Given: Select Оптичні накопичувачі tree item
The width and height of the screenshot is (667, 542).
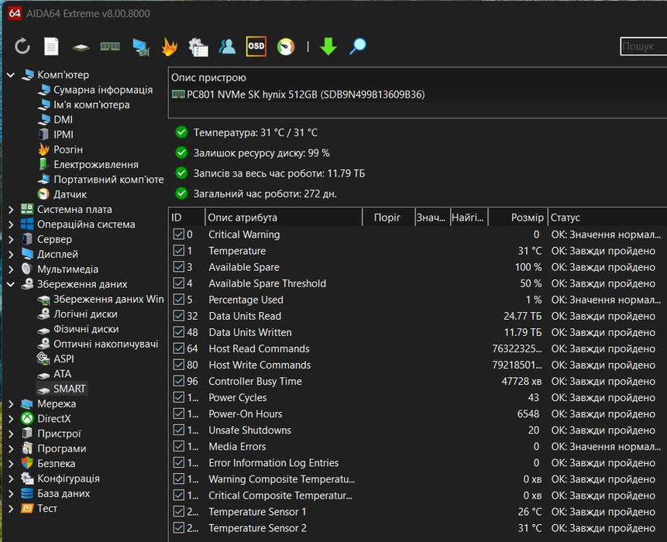Looking at the screenshot, I should [x=105, y=344].
